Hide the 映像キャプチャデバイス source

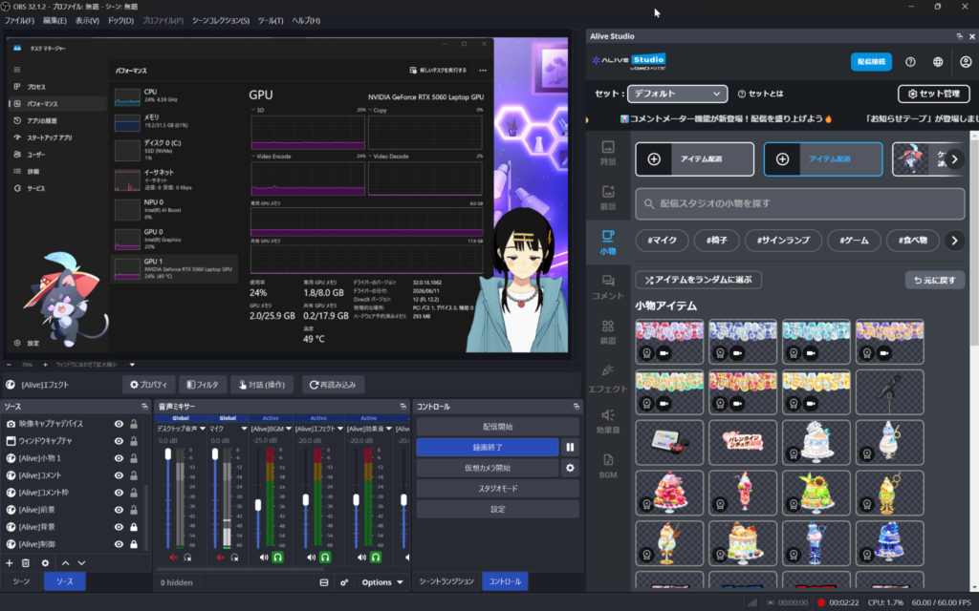pos(119,424)
